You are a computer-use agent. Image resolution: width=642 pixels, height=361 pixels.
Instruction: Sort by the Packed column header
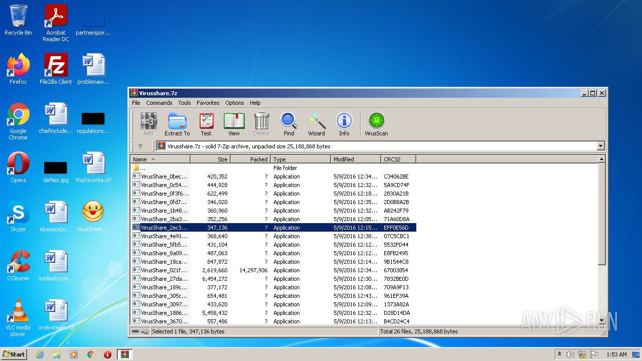[x=251, y=159]
